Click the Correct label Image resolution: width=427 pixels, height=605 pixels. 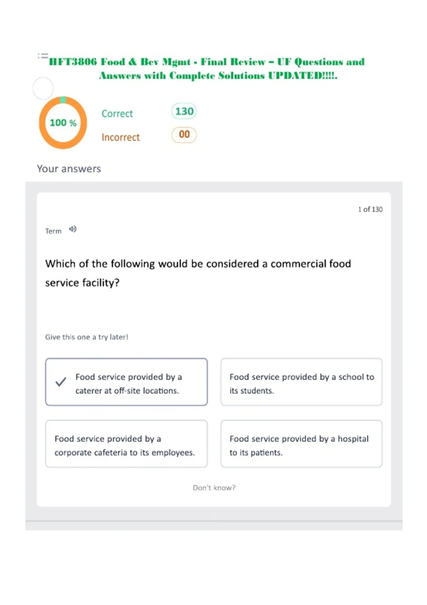117,114
